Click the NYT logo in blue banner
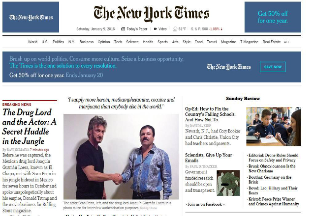This screenshot has height=216, width=315. (229, 67)
